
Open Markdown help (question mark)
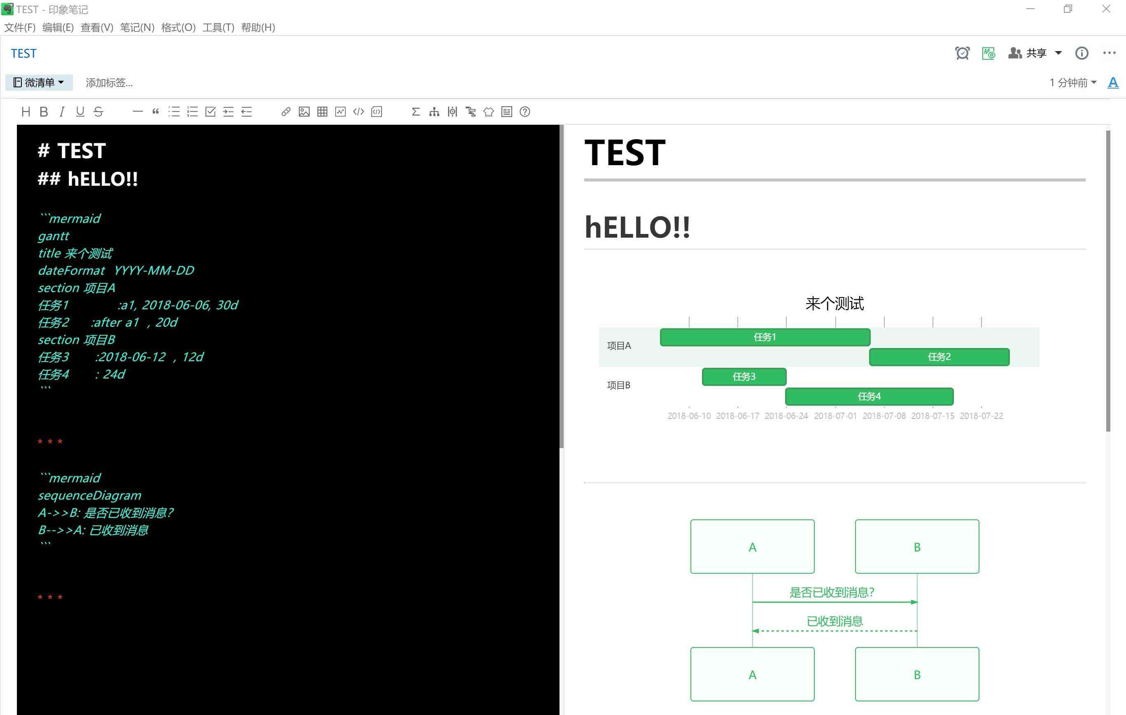[525, 112]
